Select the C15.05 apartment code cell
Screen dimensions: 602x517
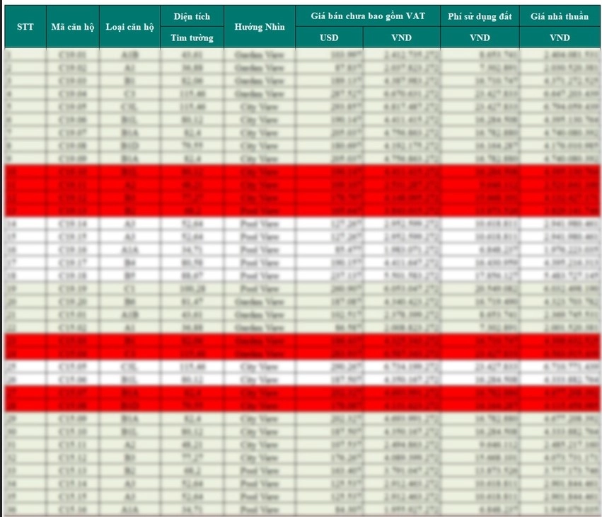click(73, 367)
